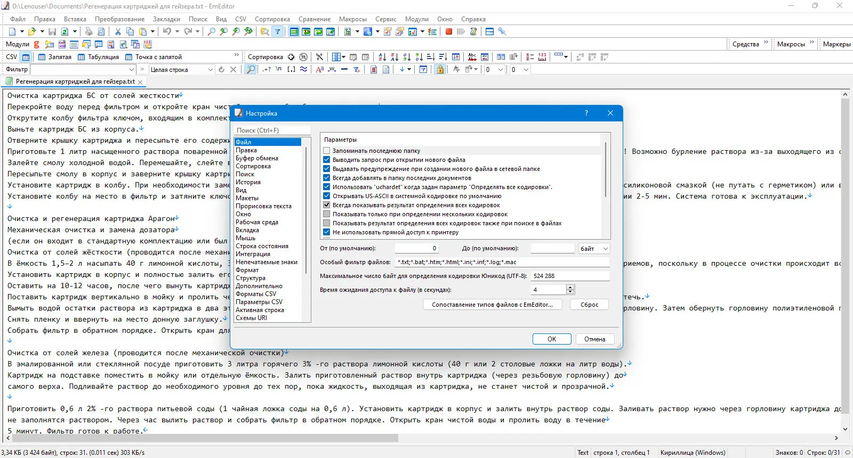Click the pin icon in main toolbar

502,32
